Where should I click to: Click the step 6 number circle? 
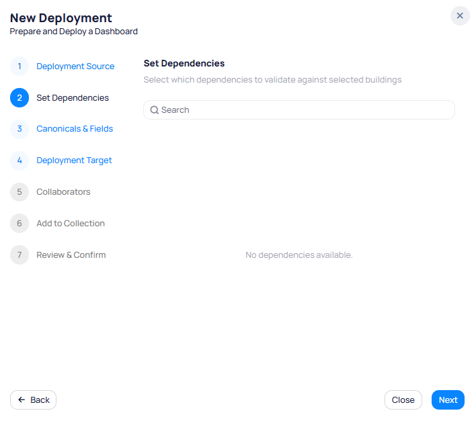(x=19, y=224)
